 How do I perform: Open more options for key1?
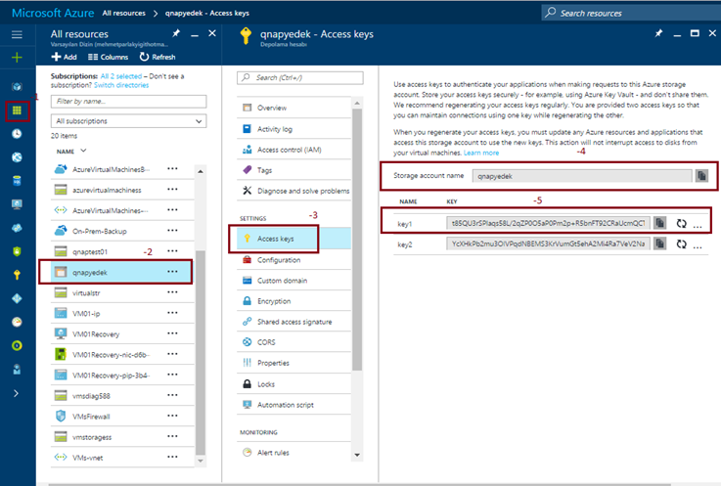[x=698, y=226]
